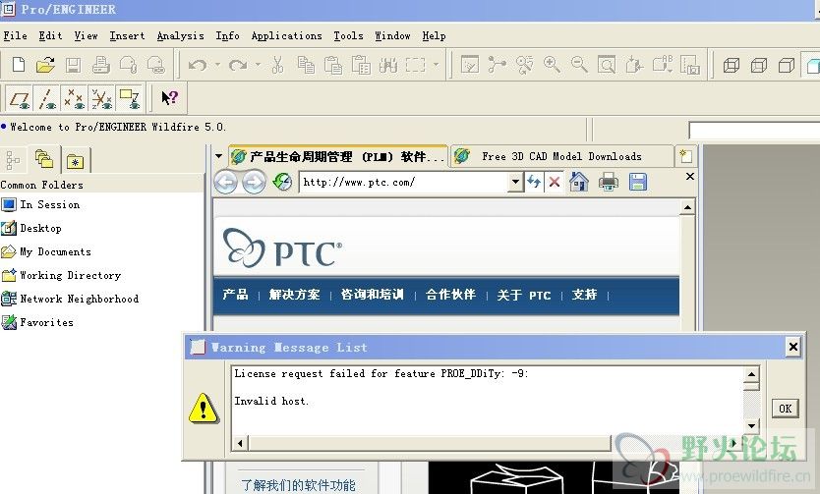Viewport: 820px width, 494px height.
Task: Click the Cut scissors icon
Action: coord(277,65)
